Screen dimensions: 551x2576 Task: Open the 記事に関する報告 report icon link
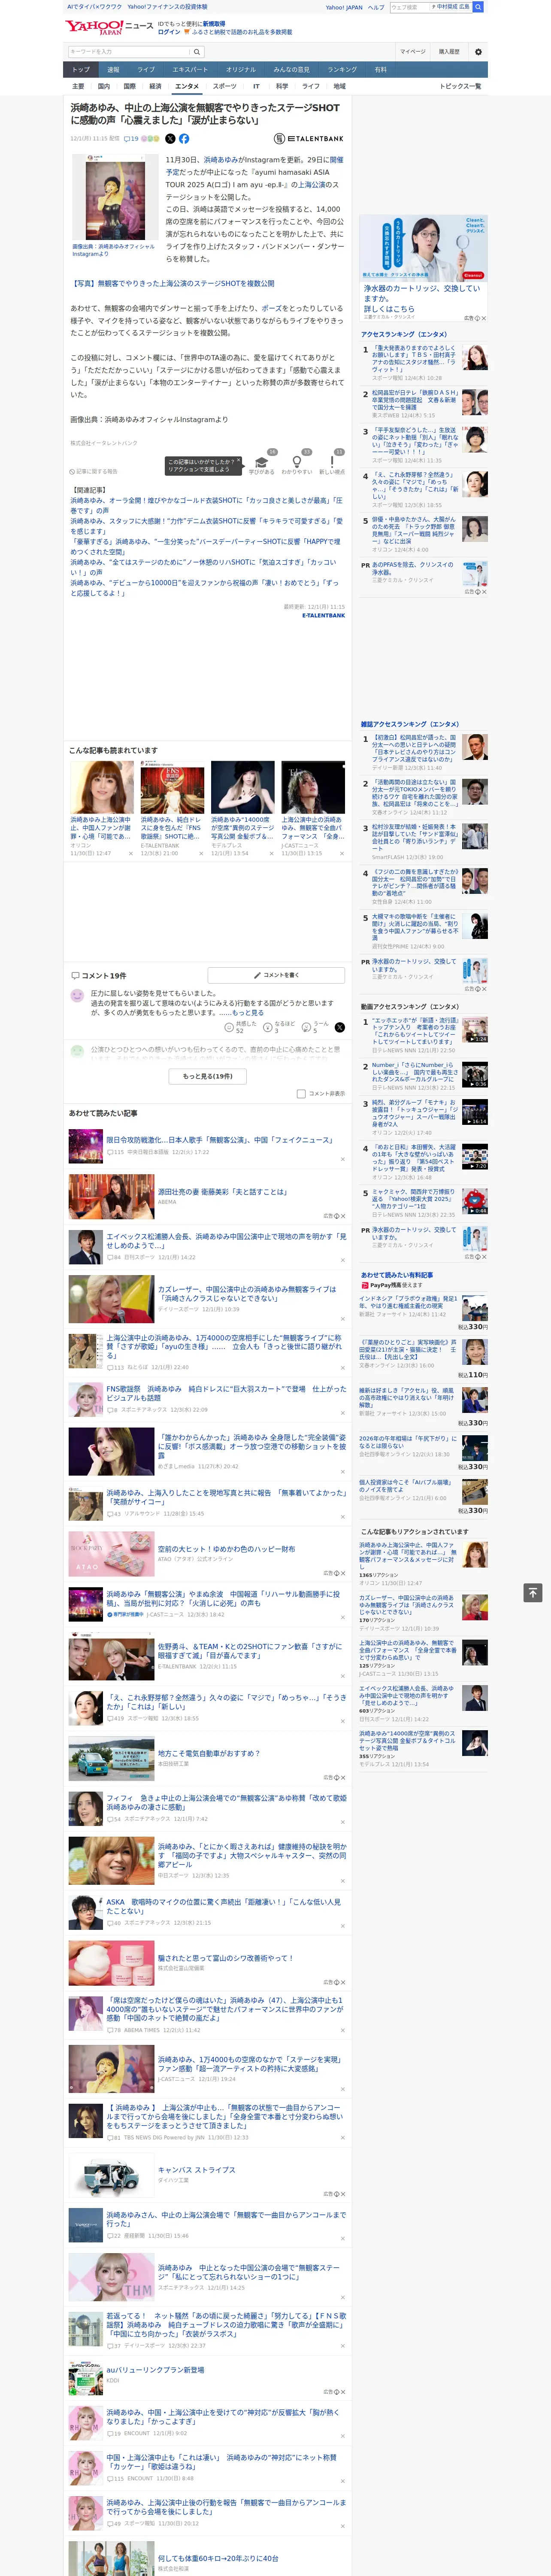(94, 471)
